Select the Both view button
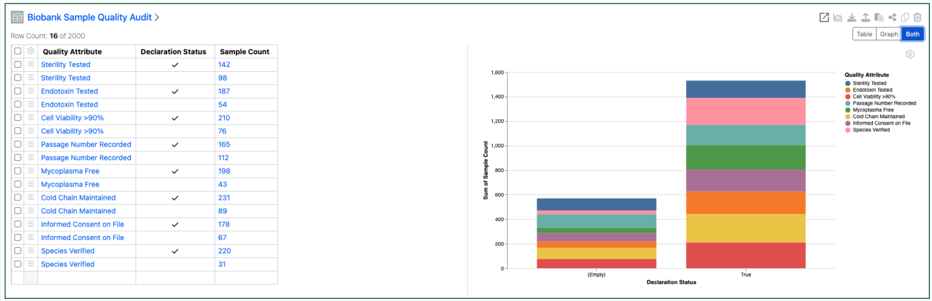 [912, 34]
